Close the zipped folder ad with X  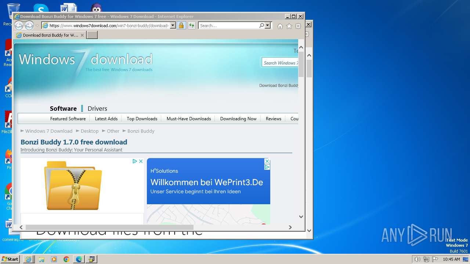tap(141, 161)
